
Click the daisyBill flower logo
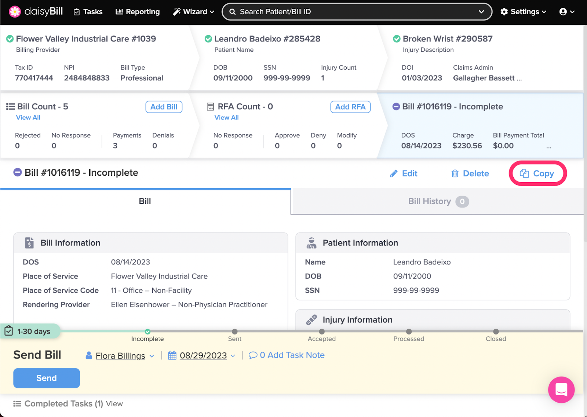(x=15, y=12)
